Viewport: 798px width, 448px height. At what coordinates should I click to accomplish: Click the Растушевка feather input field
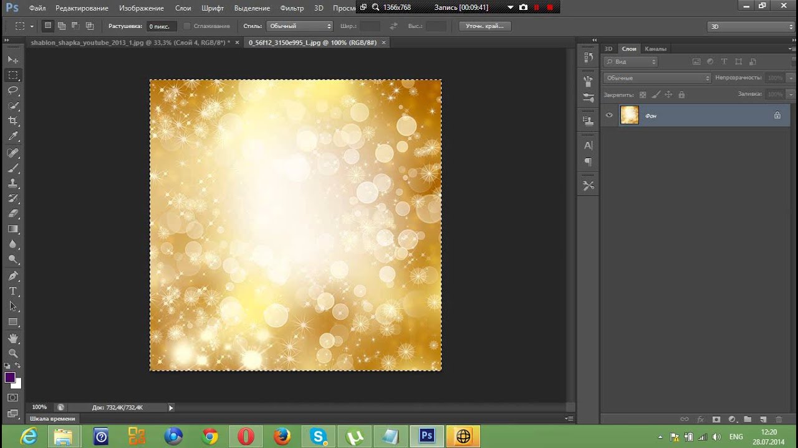pyautogui.click(x=161, y=26)
